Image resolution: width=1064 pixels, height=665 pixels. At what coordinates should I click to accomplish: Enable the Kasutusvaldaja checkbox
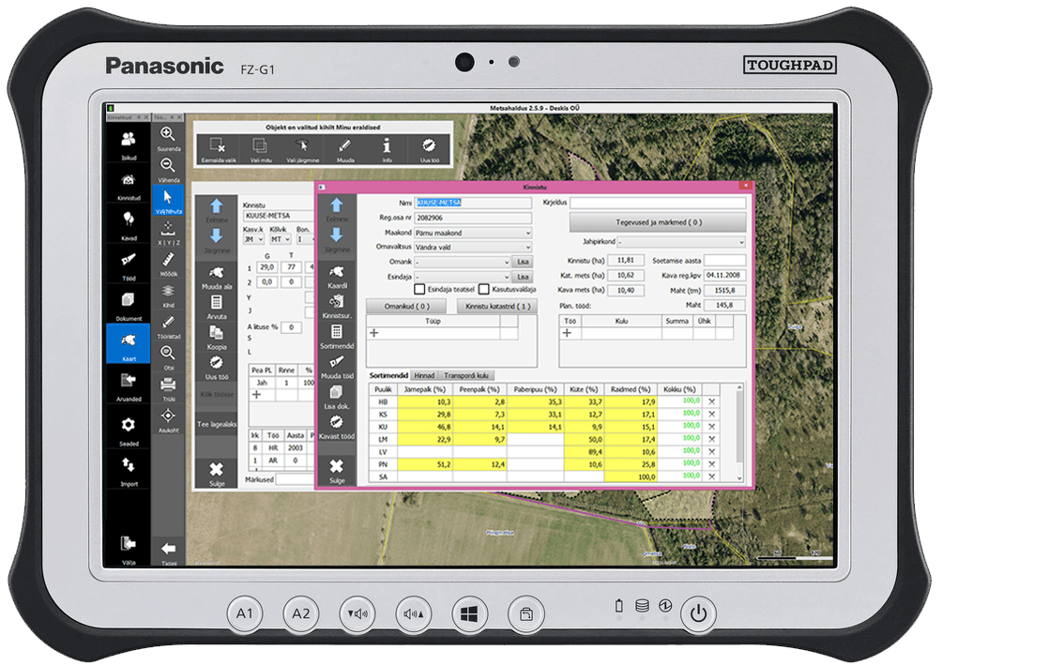coord(484,290)
